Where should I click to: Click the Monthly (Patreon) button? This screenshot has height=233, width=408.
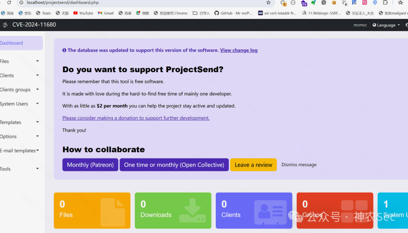coord(90,165)
